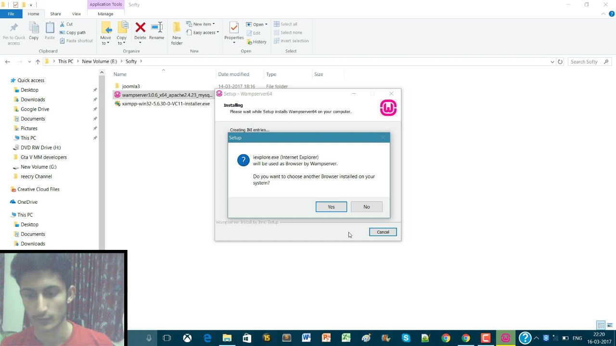This screenshot has height=346, width=616.
Task: Expand Quick access in the navigation pane
Action: tap(31, 80)
